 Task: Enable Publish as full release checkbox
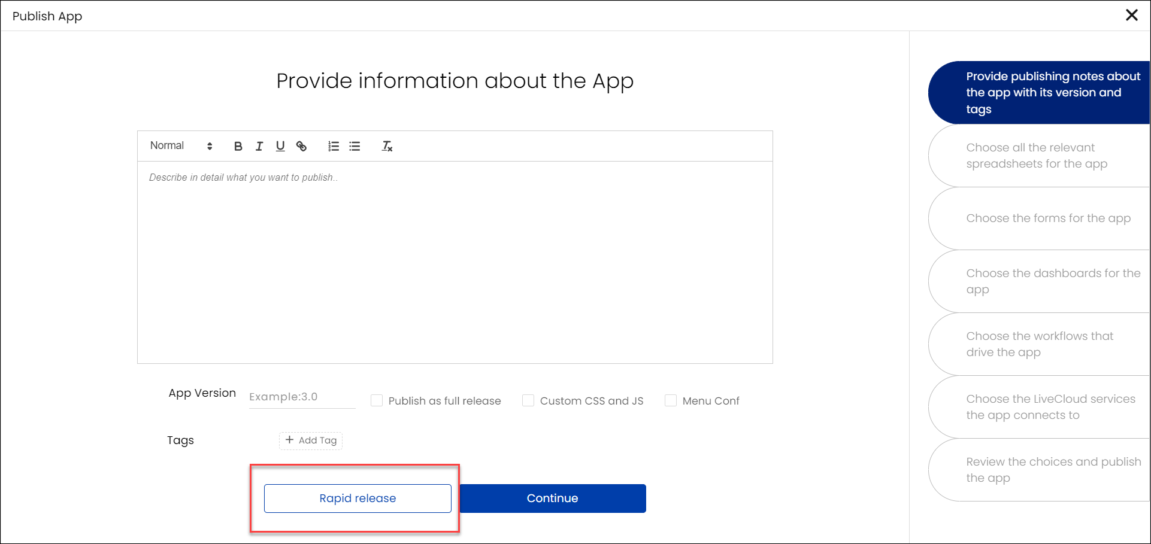pos(377,400)
